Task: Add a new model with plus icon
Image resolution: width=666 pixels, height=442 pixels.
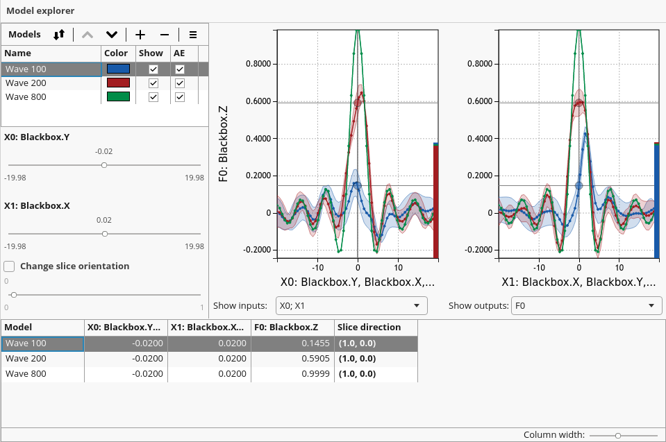Action: click(x=140, y=35)
